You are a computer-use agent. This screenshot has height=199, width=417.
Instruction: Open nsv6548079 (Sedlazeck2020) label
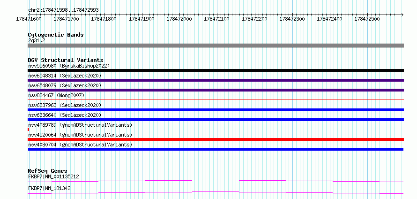coord(65,85)
